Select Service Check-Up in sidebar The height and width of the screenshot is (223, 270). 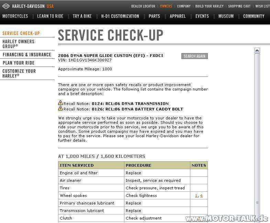(21, 33)
